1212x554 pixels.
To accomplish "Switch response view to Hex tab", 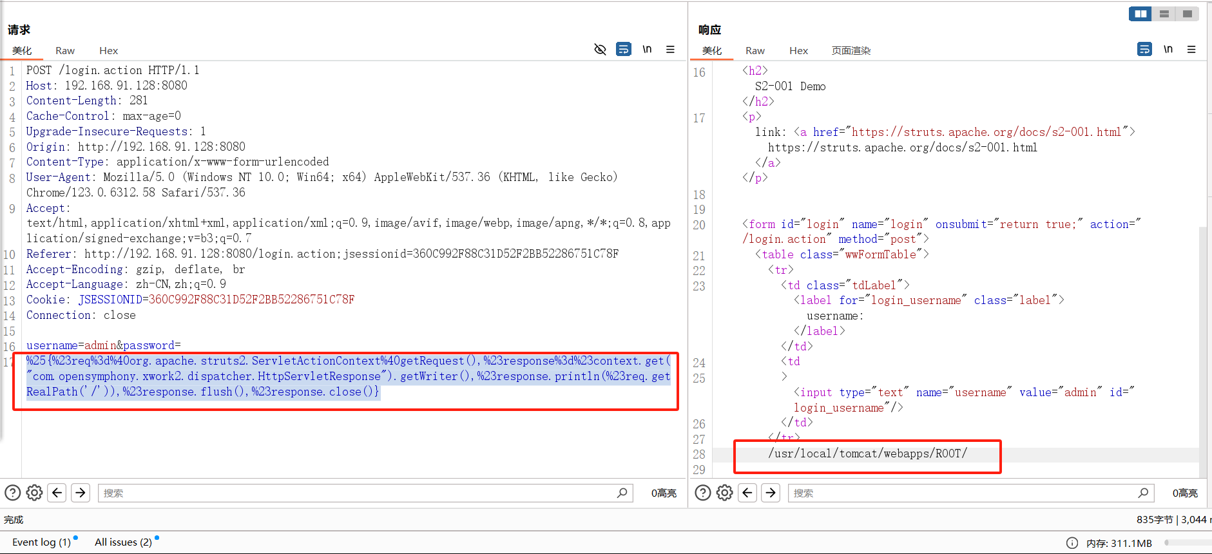I will [798, 50].
